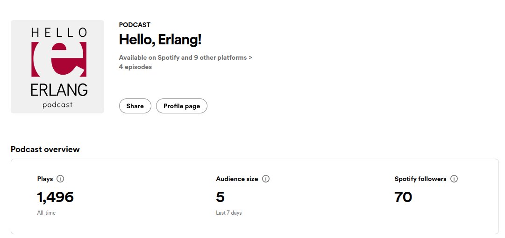Image resolution: width=505 pixels, height=238 pixels.
Task: Click the Hello Erlang podcast cover art
Action: pos(57,67)
